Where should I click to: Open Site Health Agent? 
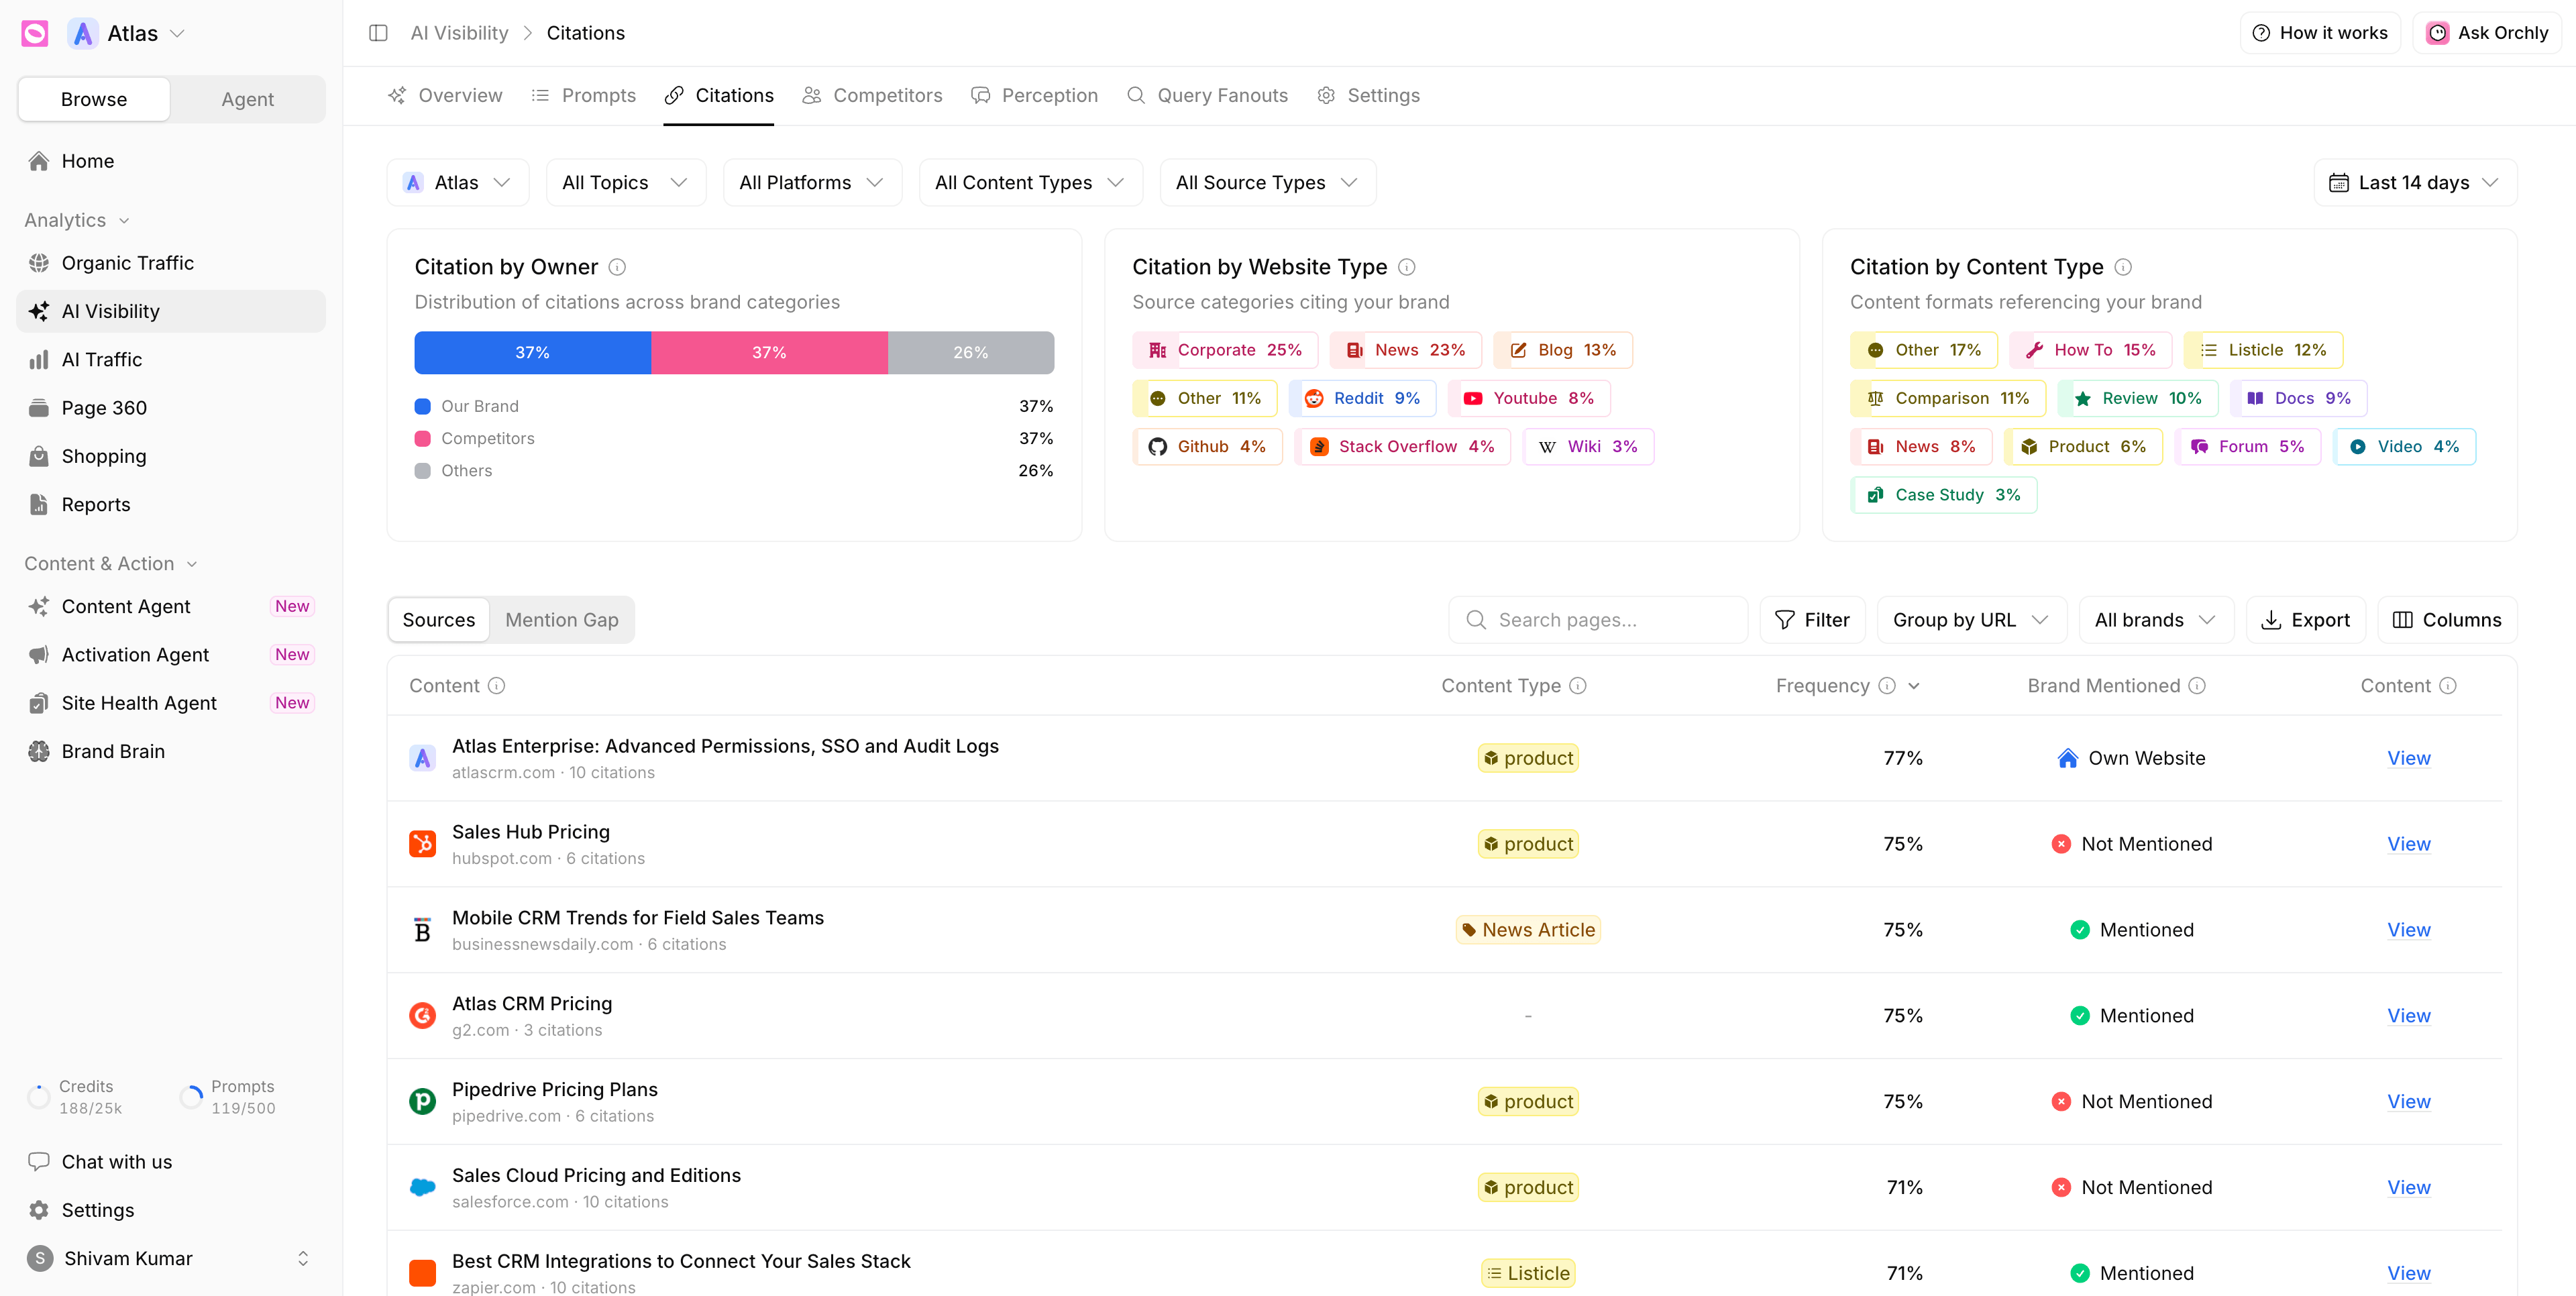171,703
